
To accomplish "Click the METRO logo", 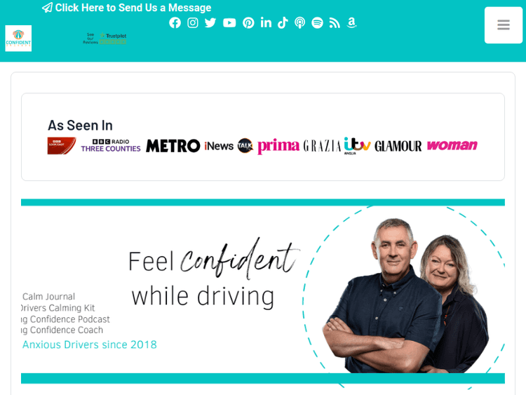I will 173,146.
